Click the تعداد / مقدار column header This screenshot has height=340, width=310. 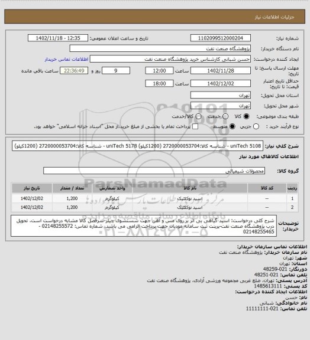[x=72, y=188]
